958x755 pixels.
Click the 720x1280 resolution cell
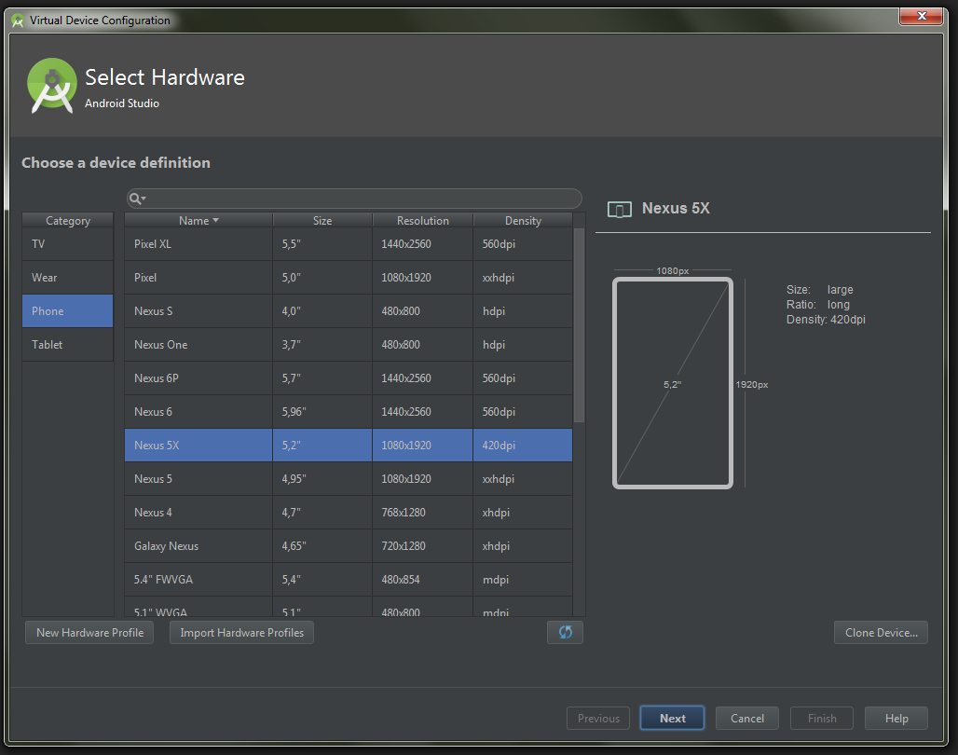coord(423,546)
